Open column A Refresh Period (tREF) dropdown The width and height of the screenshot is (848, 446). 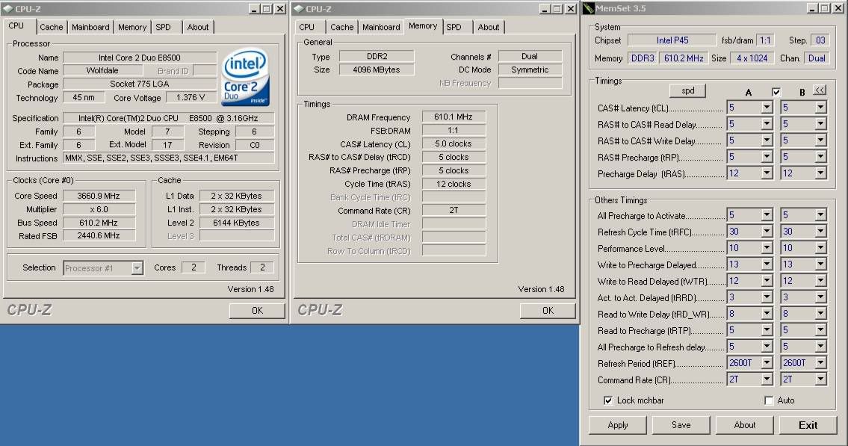(767, 363)
